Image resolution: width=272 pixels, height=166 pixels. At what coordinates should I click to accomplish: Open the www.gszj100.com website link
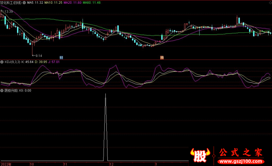click(x=240, y=161)
